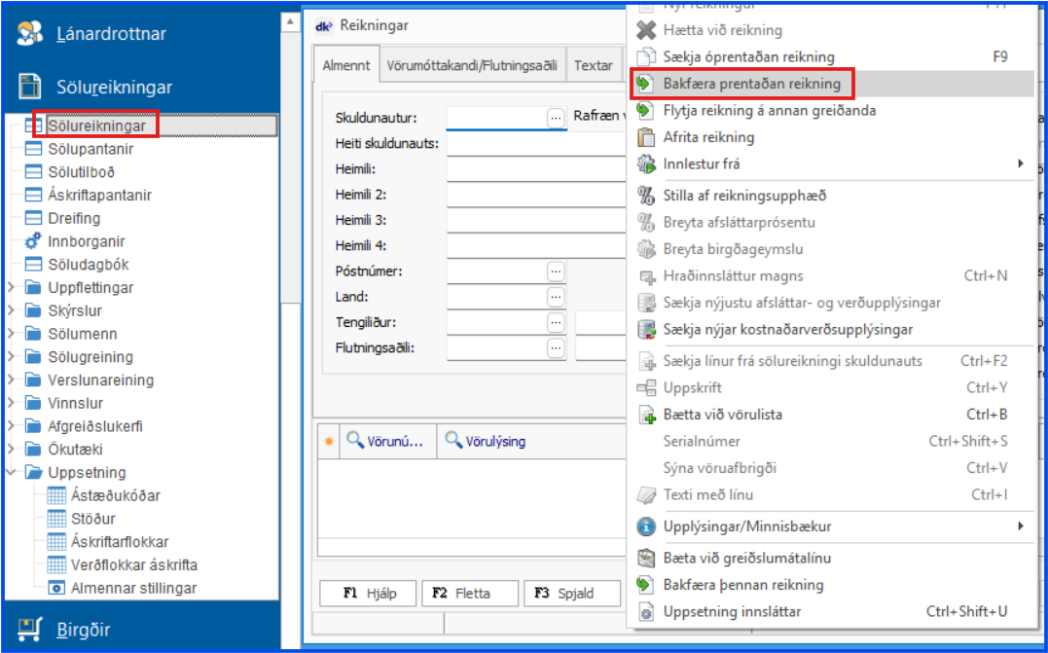Choose Sækja óprentaðan reikning from menu
Viewport: 1048px width, 653px height.
click(x=748, y=56)
